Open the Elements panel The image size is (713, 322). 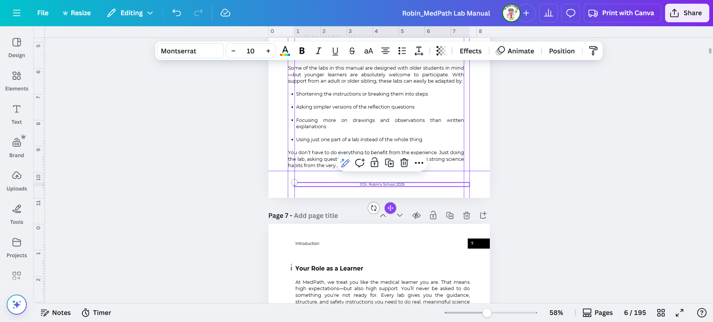click(x=17, y=82)
